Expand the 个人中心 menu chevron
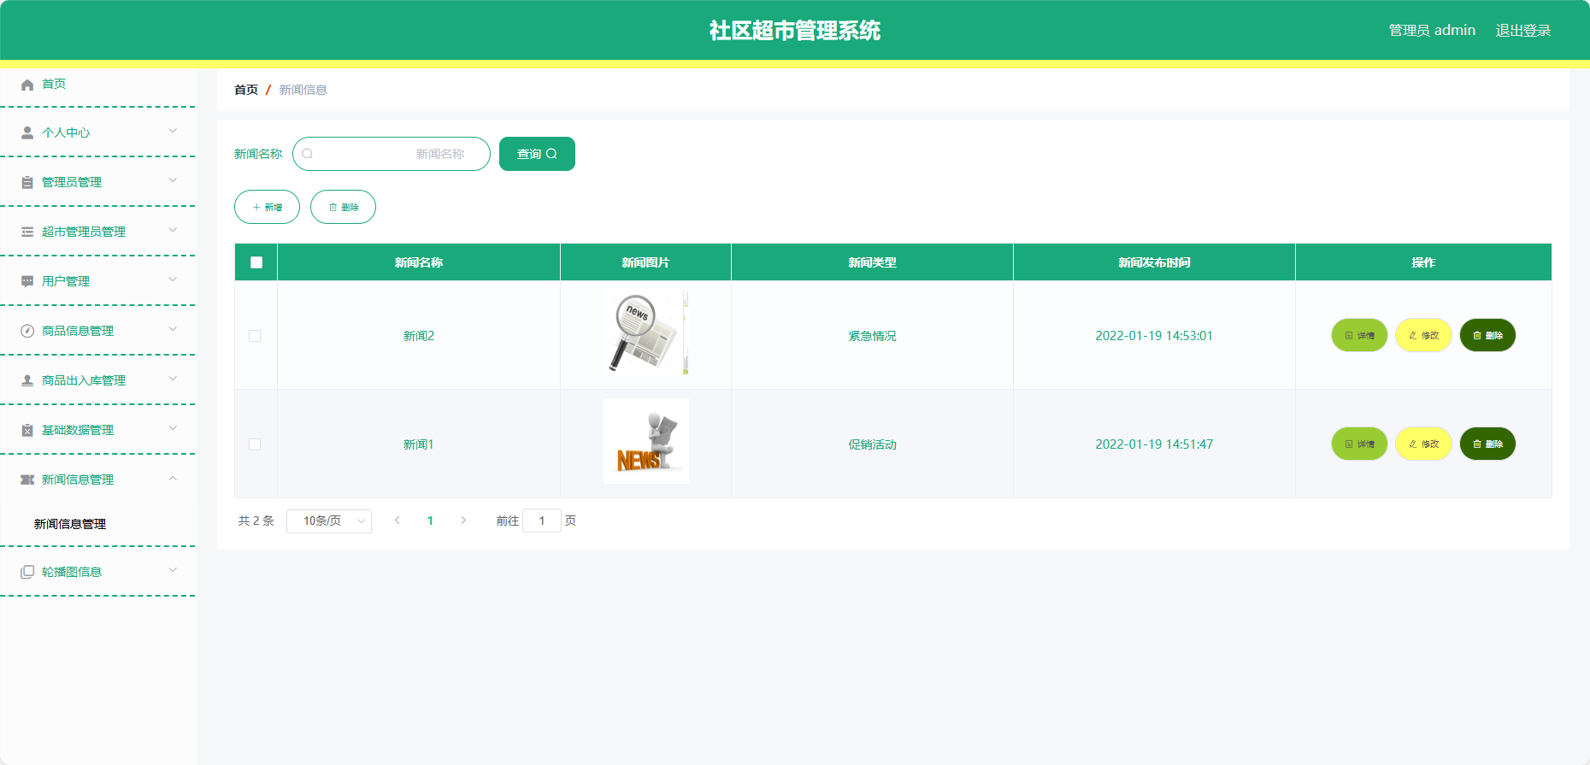The image size is (1590, 765). [x=173, y=131]
